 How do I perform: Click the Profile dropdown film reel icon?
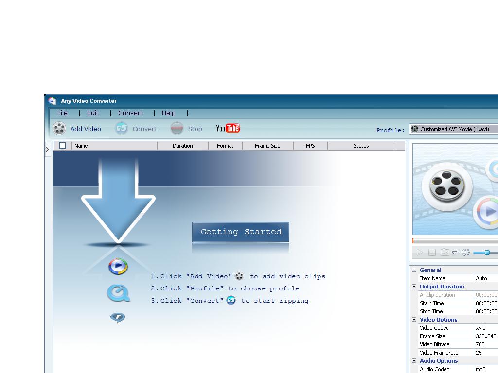pyautogui.click(x=414, y=129)
